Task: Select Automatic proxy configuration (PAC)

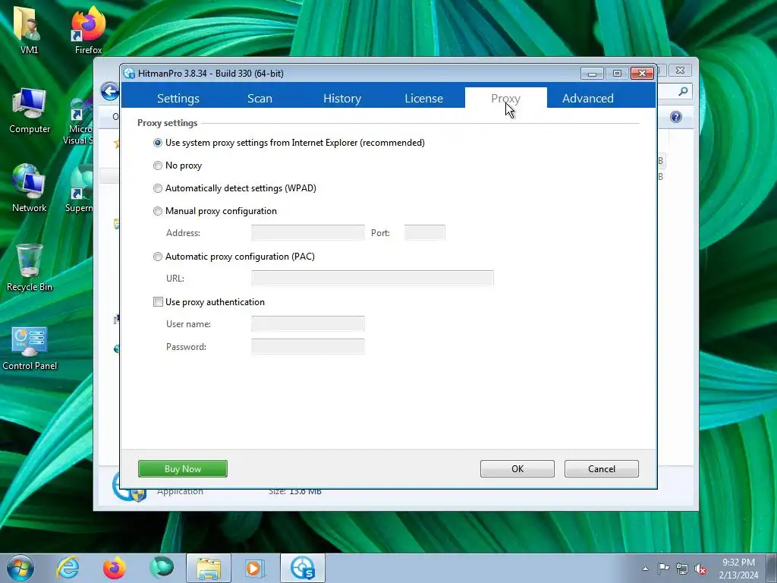Action: tap(234, 257)
